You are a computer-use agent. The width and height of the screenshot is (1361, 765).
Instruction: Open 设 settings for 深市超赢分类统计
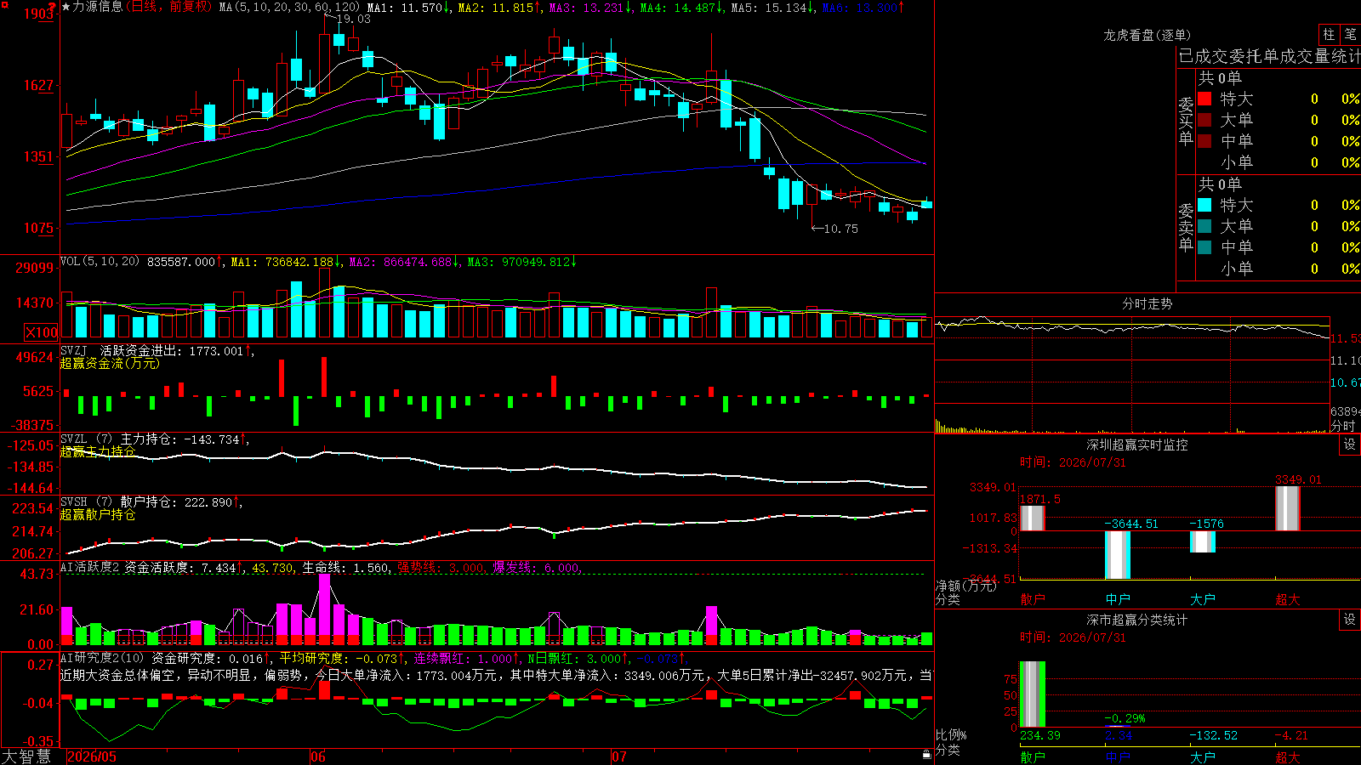[x=1350, y=620]
